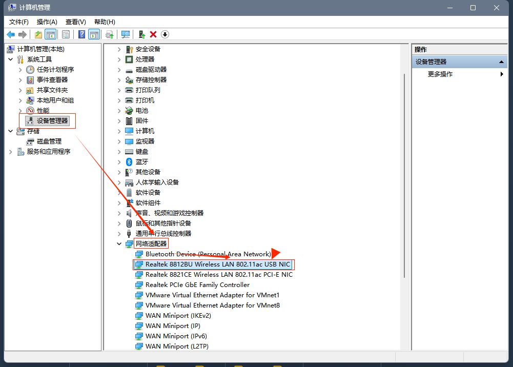Expand 任务计划程序 in the left tree
This screenshot has width=513, height=367.
(x=20, y=70)
